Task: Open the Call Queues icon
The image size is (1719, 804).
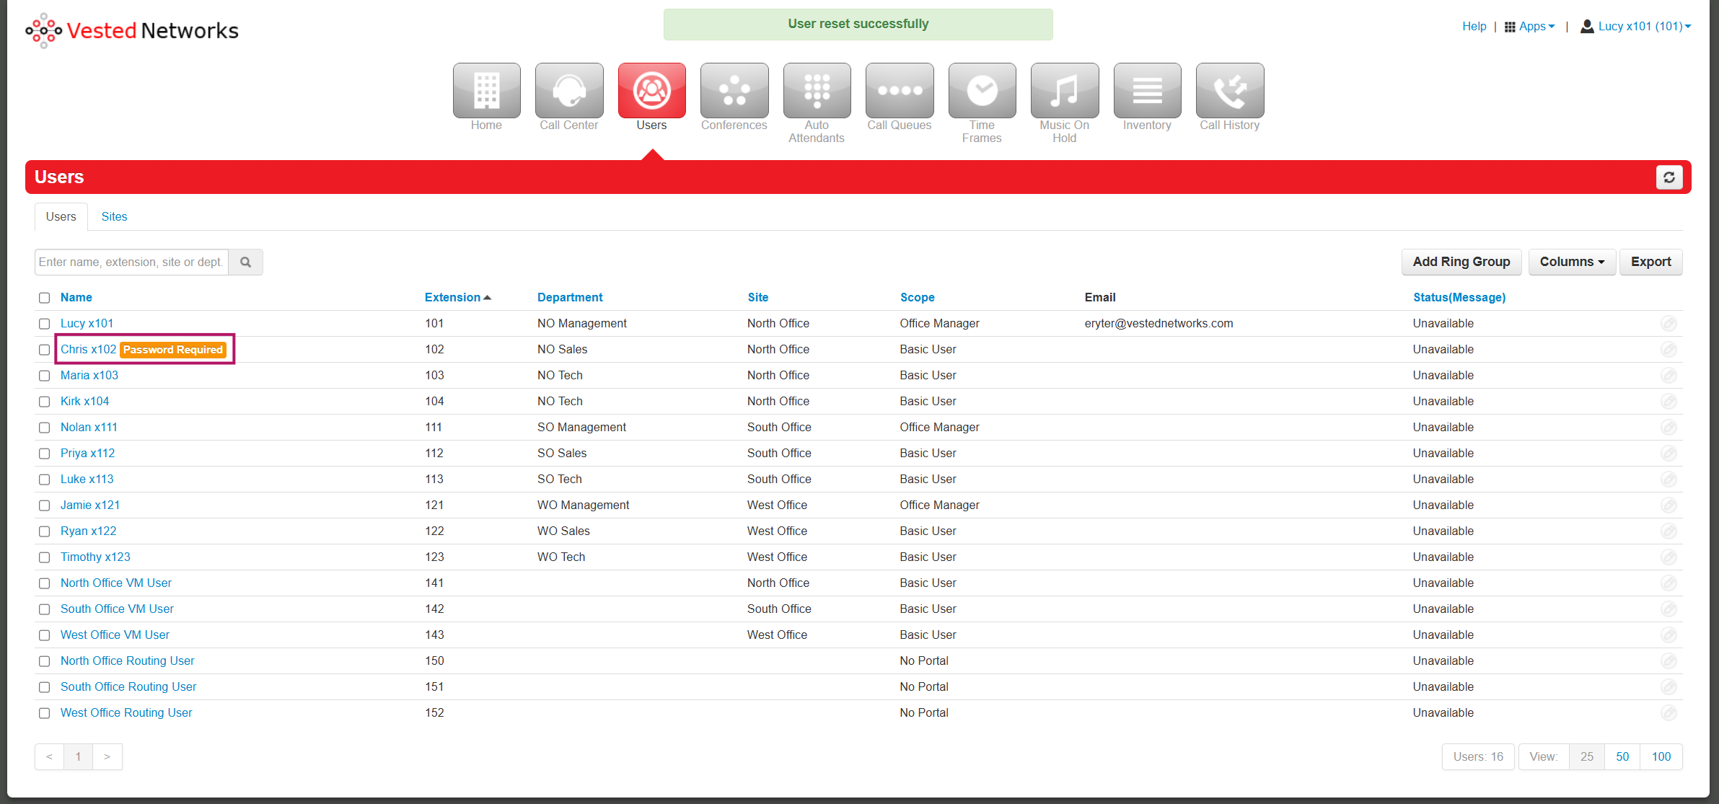Action: [899, 91]
